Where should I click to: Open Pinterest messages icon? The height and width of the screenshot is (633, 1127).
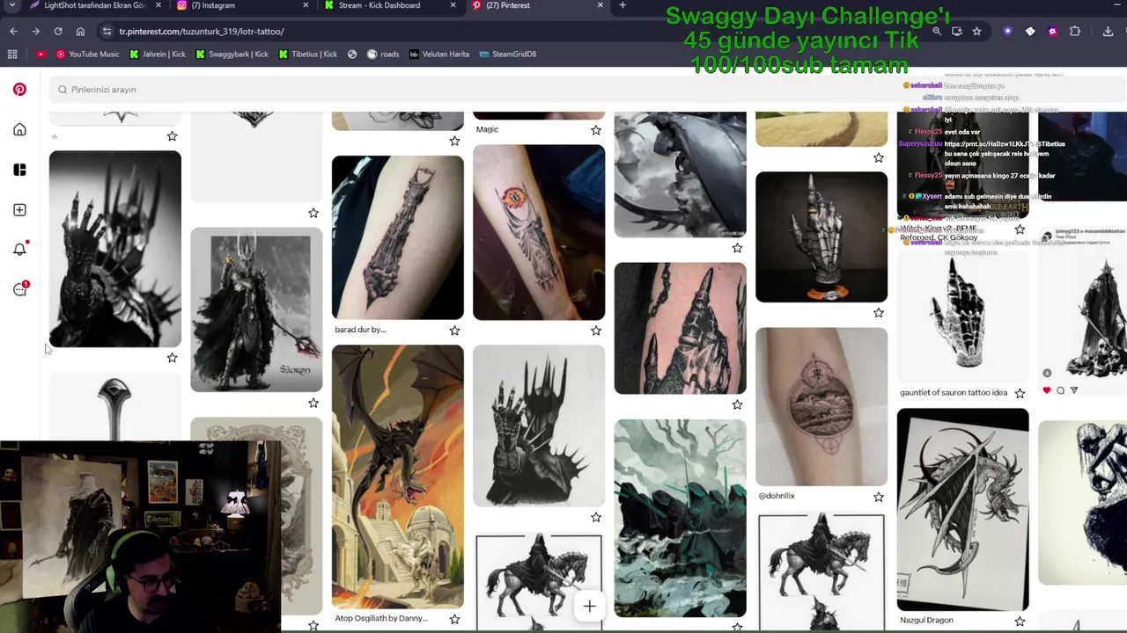(19, 289)
